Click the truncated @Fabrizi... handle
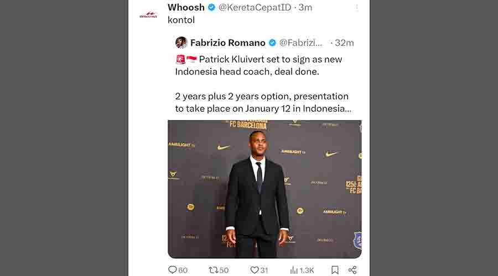The image size is (498, 276). coord(301,43)
